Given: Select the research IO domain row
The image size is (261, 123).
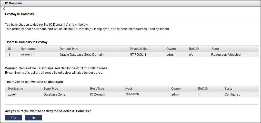Looking at the screenshot, I should coord(28,54).
